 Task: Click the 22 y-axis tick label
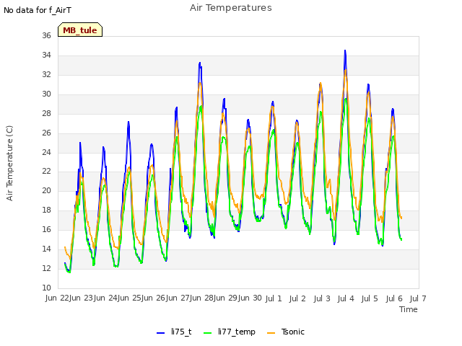click(x=46, y=172)
